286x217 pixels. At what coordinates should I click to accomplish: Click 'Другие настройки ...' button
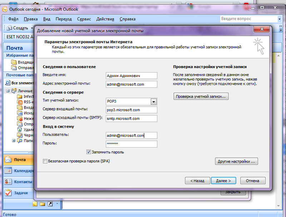(236, 161)
